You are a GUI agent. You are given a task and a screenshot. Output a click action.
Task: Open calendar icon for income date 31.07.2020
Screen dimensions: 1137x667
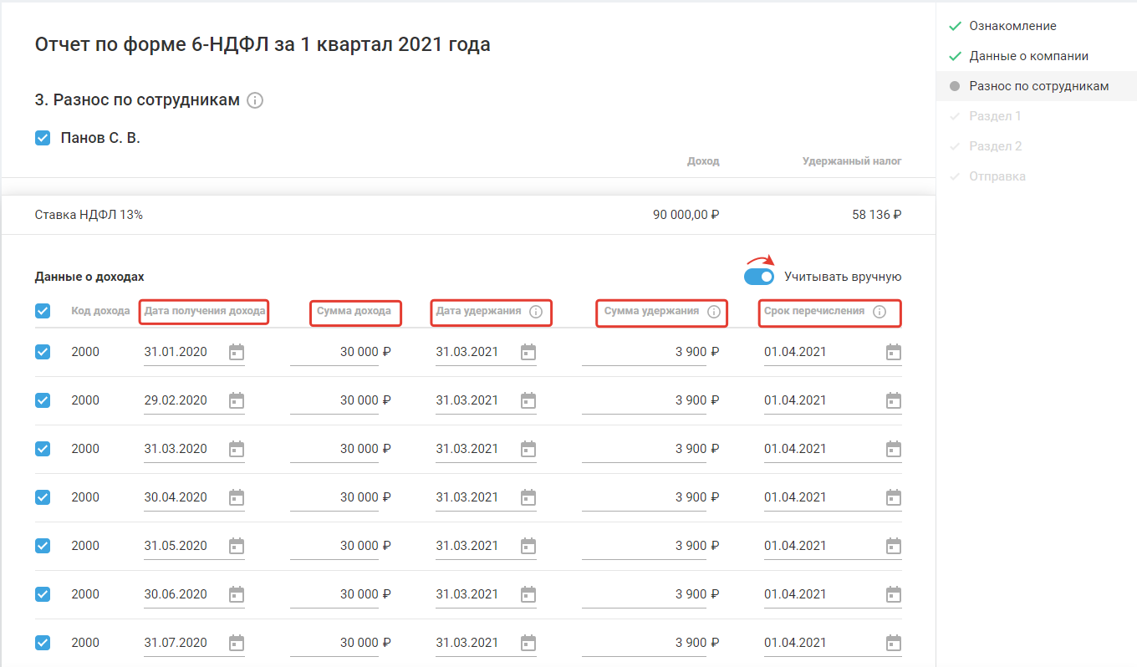coord(237,643)
